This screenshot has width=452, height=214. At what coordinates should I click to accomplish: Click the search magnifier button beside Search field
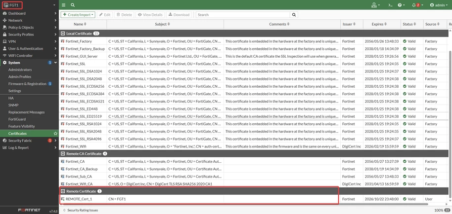pos(294,15)
